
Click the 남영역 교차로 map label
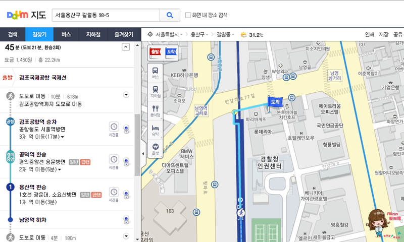(201, 110)
